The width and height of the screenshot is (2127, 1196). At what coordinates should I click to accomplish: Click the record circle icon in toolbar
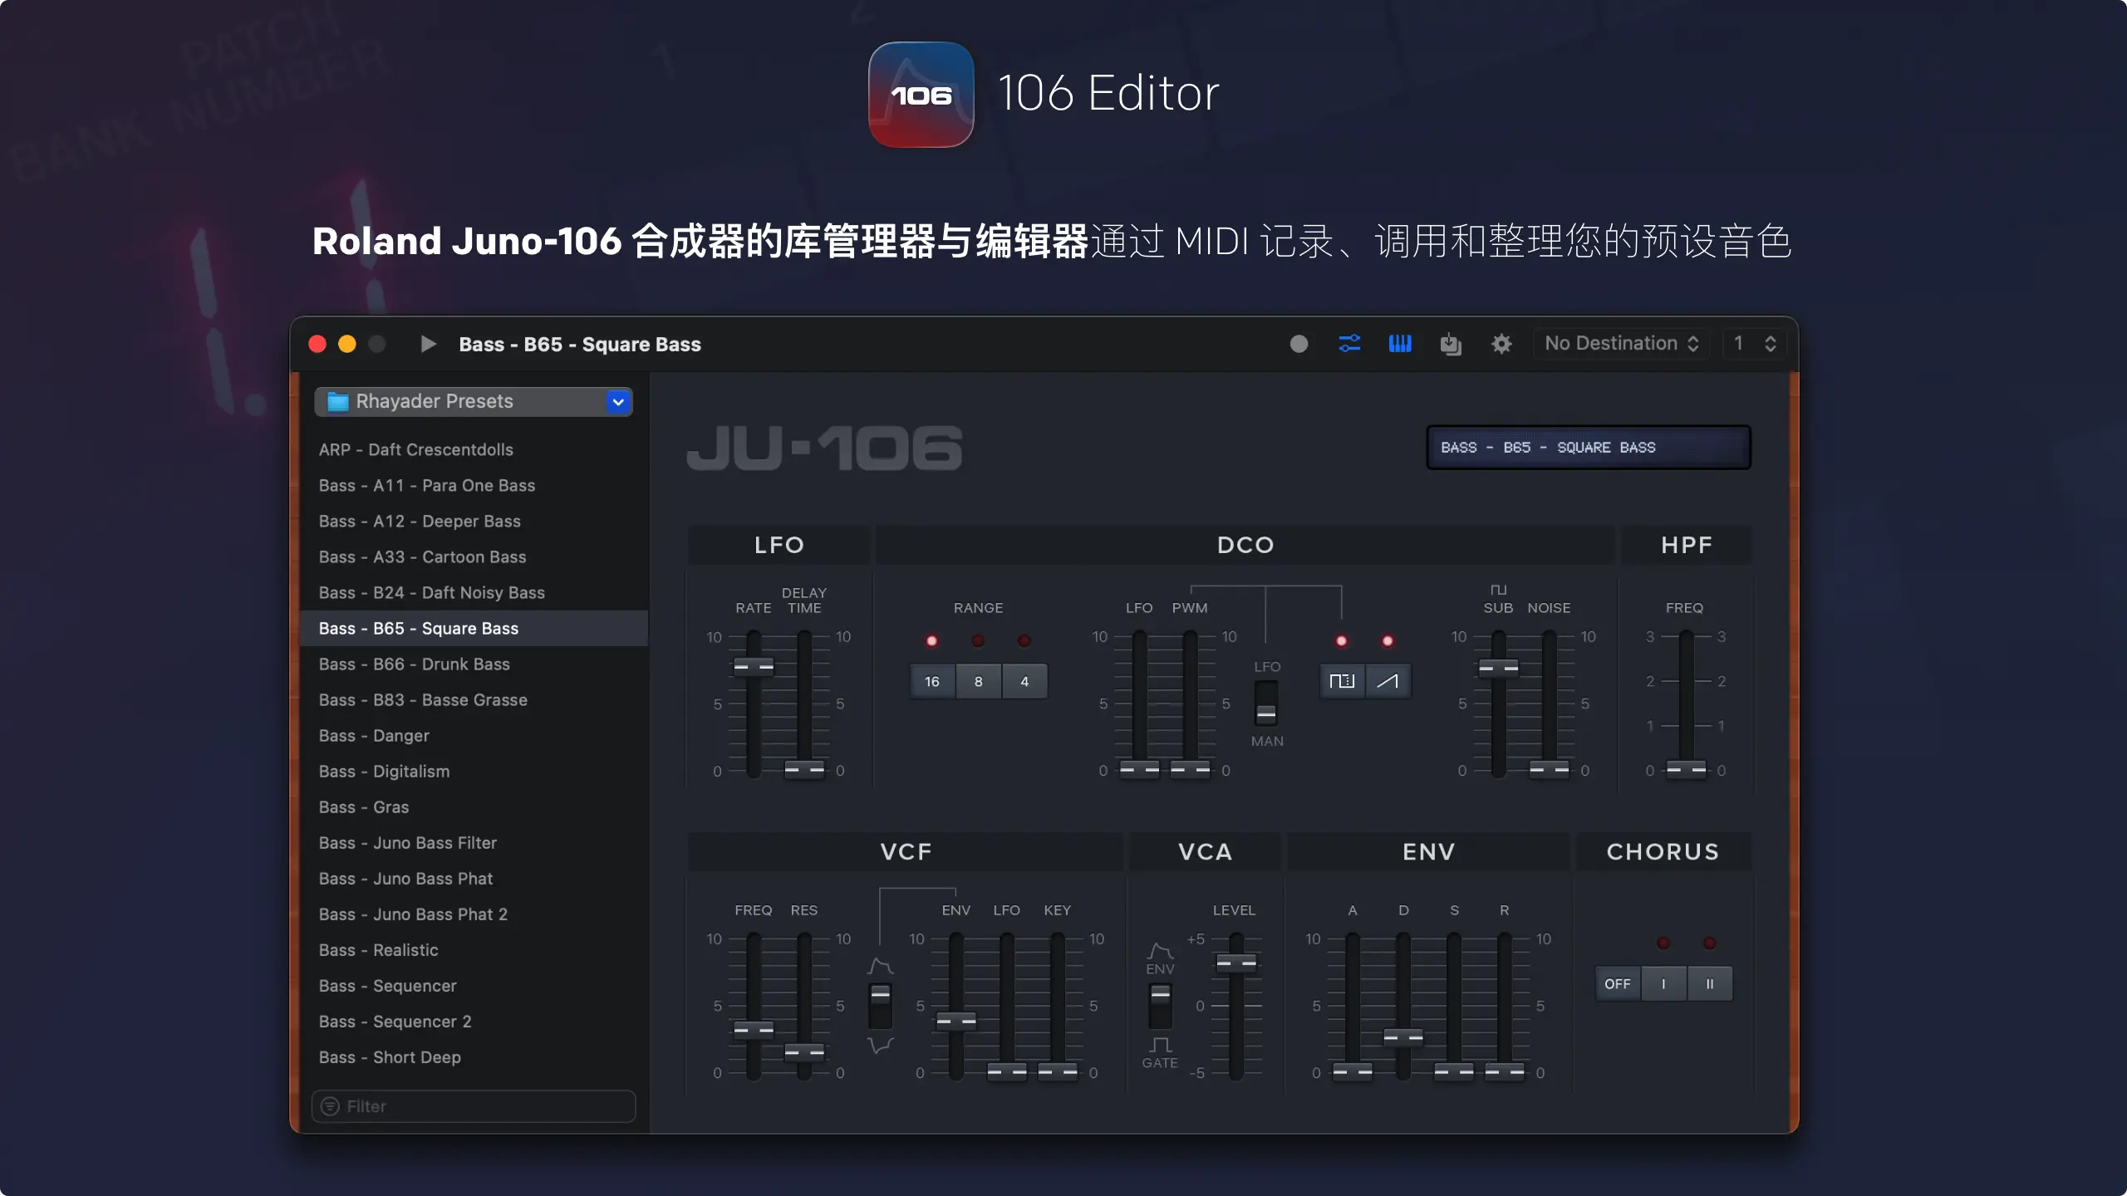[1299, 344]
